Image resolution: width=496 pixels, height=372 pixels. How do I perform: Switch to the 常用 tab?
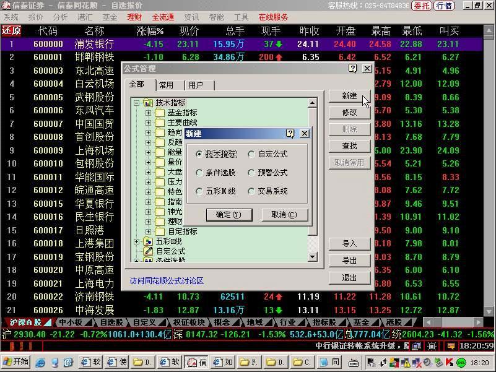170,85
